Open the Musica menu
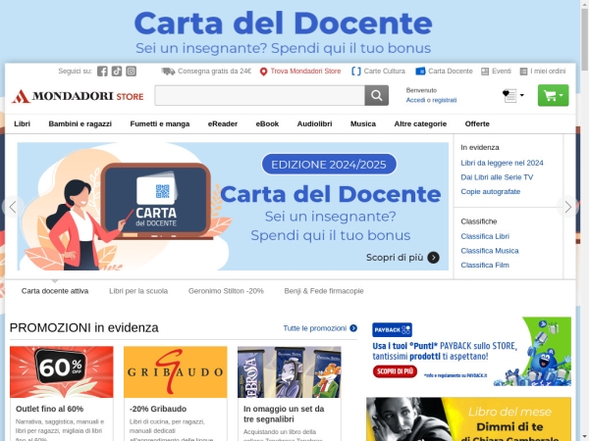589x441 pixels. tap(363, 123)
